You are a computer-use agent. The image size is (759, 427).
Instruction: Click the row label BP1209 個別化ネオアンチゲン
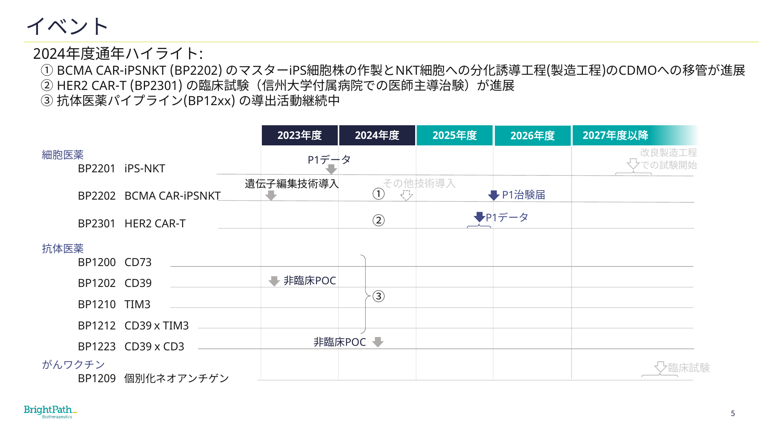click(153, 378)
